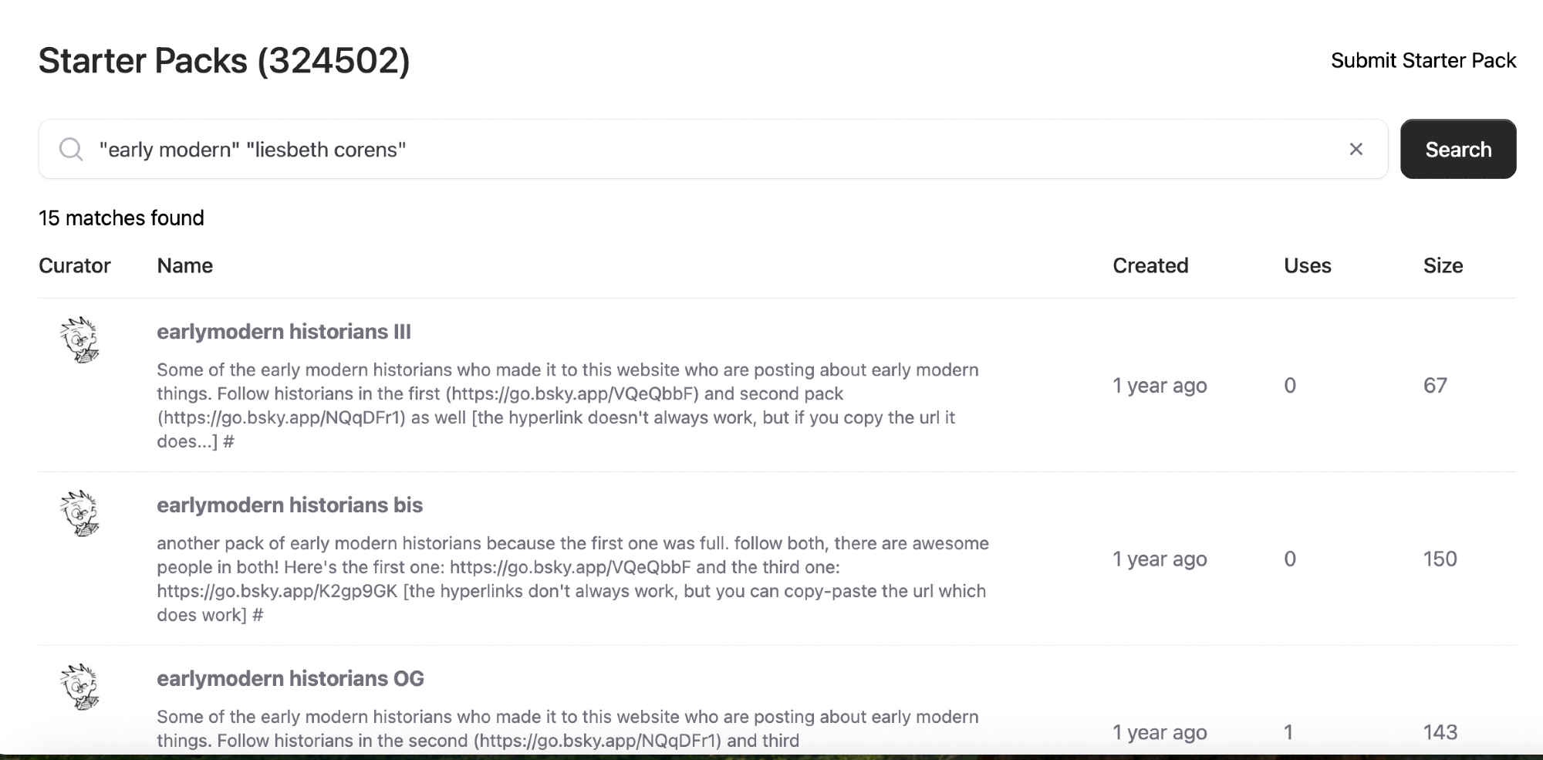This screenshot has width=1543, height=760.
Task: Sort by the Uses column header
Action: point(1307,265)
